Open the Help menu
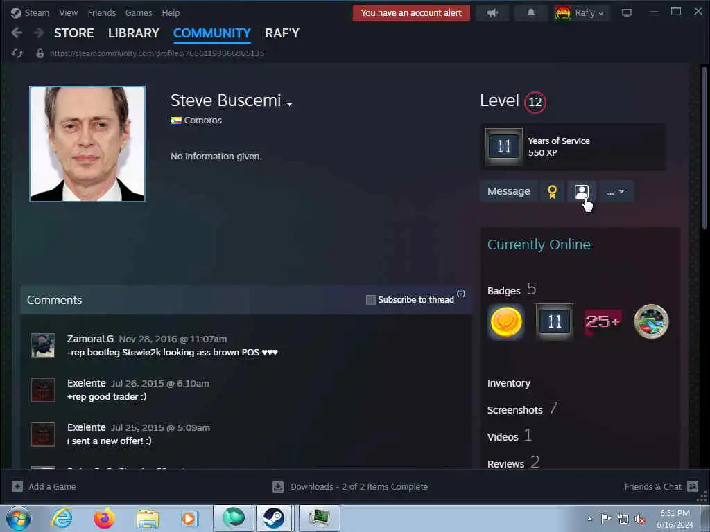The width and height of the screenshot is (710, 532). point(171,12)
